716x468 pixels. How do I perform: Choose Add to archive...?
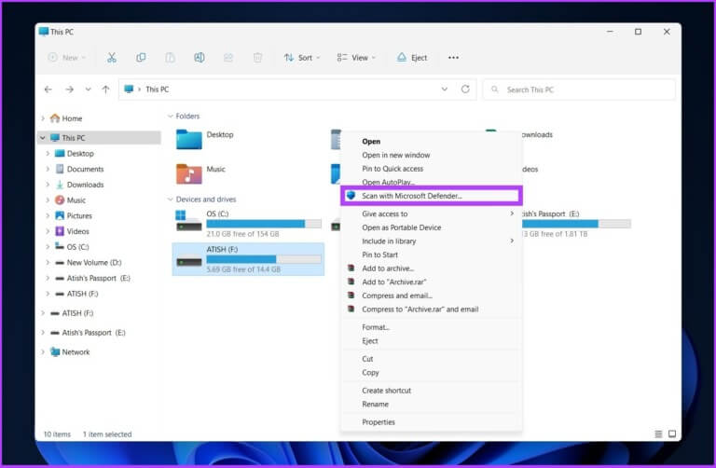point(432,268)
